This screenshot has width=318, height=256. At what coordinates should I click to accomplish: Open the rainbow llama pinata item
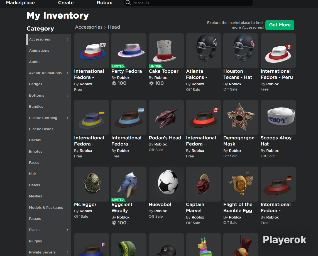[x=204, y=245]
